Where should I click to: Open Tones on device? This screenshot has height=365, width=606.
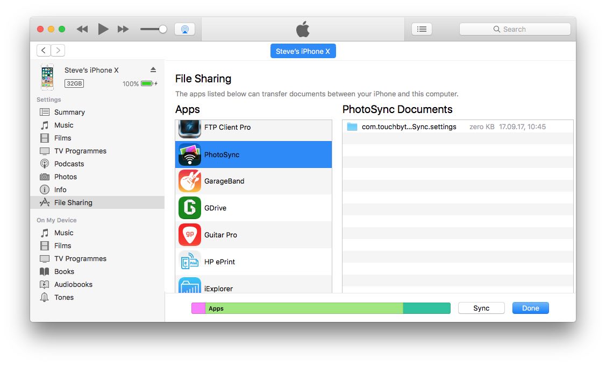[x=97, y=297]
